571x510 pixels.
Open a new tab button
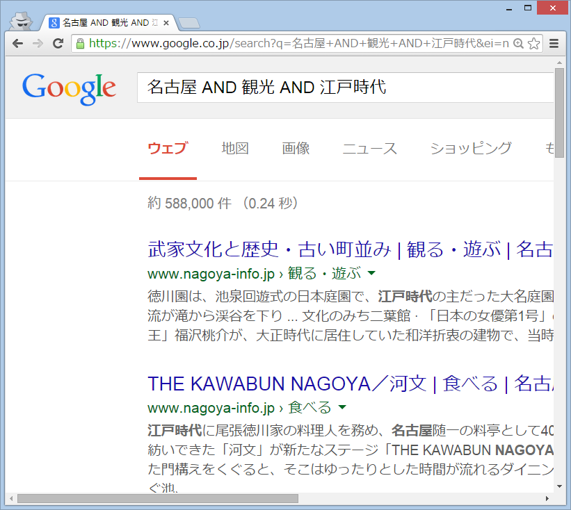click(x=189, y=23)
